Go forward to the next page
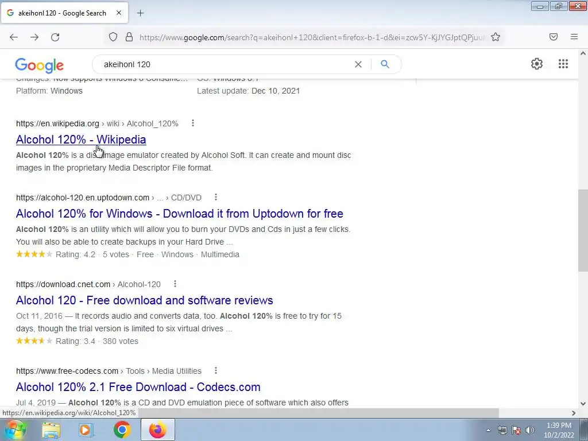 (x=34, y=37)
